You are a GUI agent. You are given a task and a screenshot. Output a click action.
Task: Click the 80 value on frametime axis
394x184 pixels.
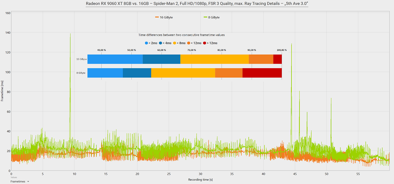[9, 92]
